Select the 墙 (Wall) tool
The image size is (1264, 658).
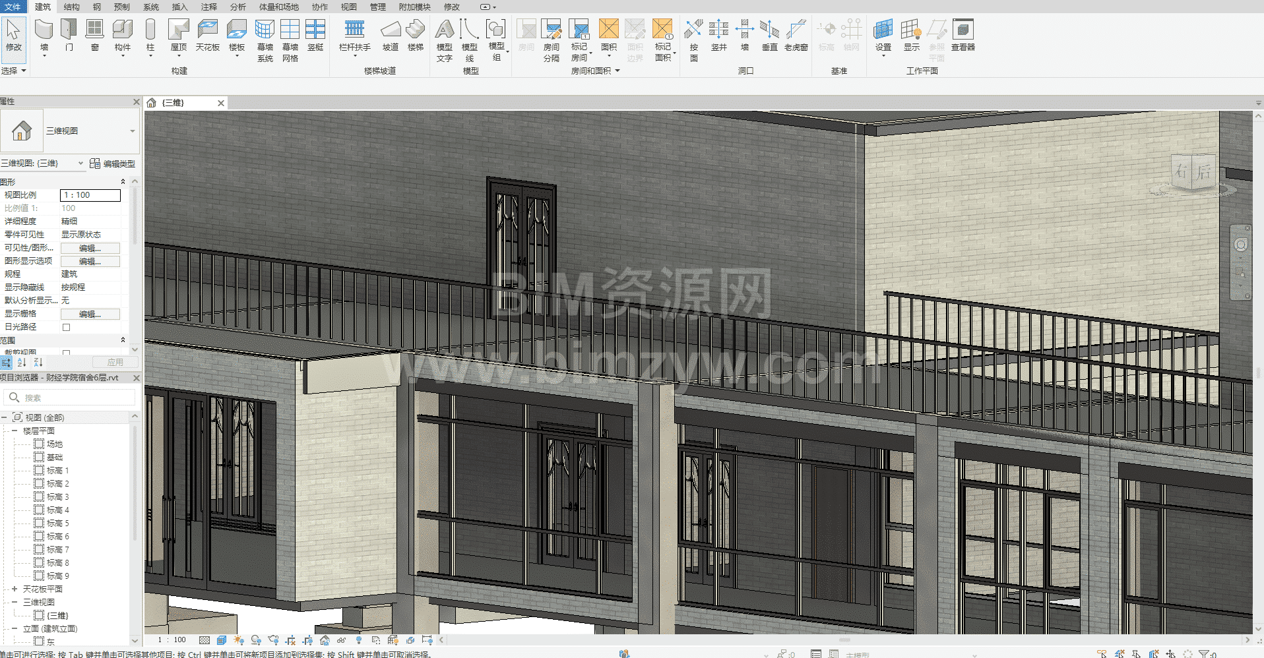(44, 36)
